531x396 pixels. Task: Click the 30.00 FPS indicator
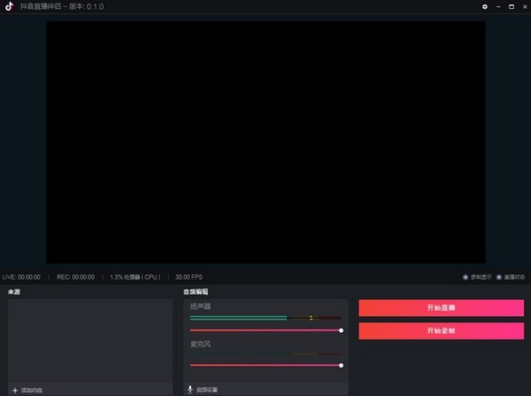click(189, 277)
